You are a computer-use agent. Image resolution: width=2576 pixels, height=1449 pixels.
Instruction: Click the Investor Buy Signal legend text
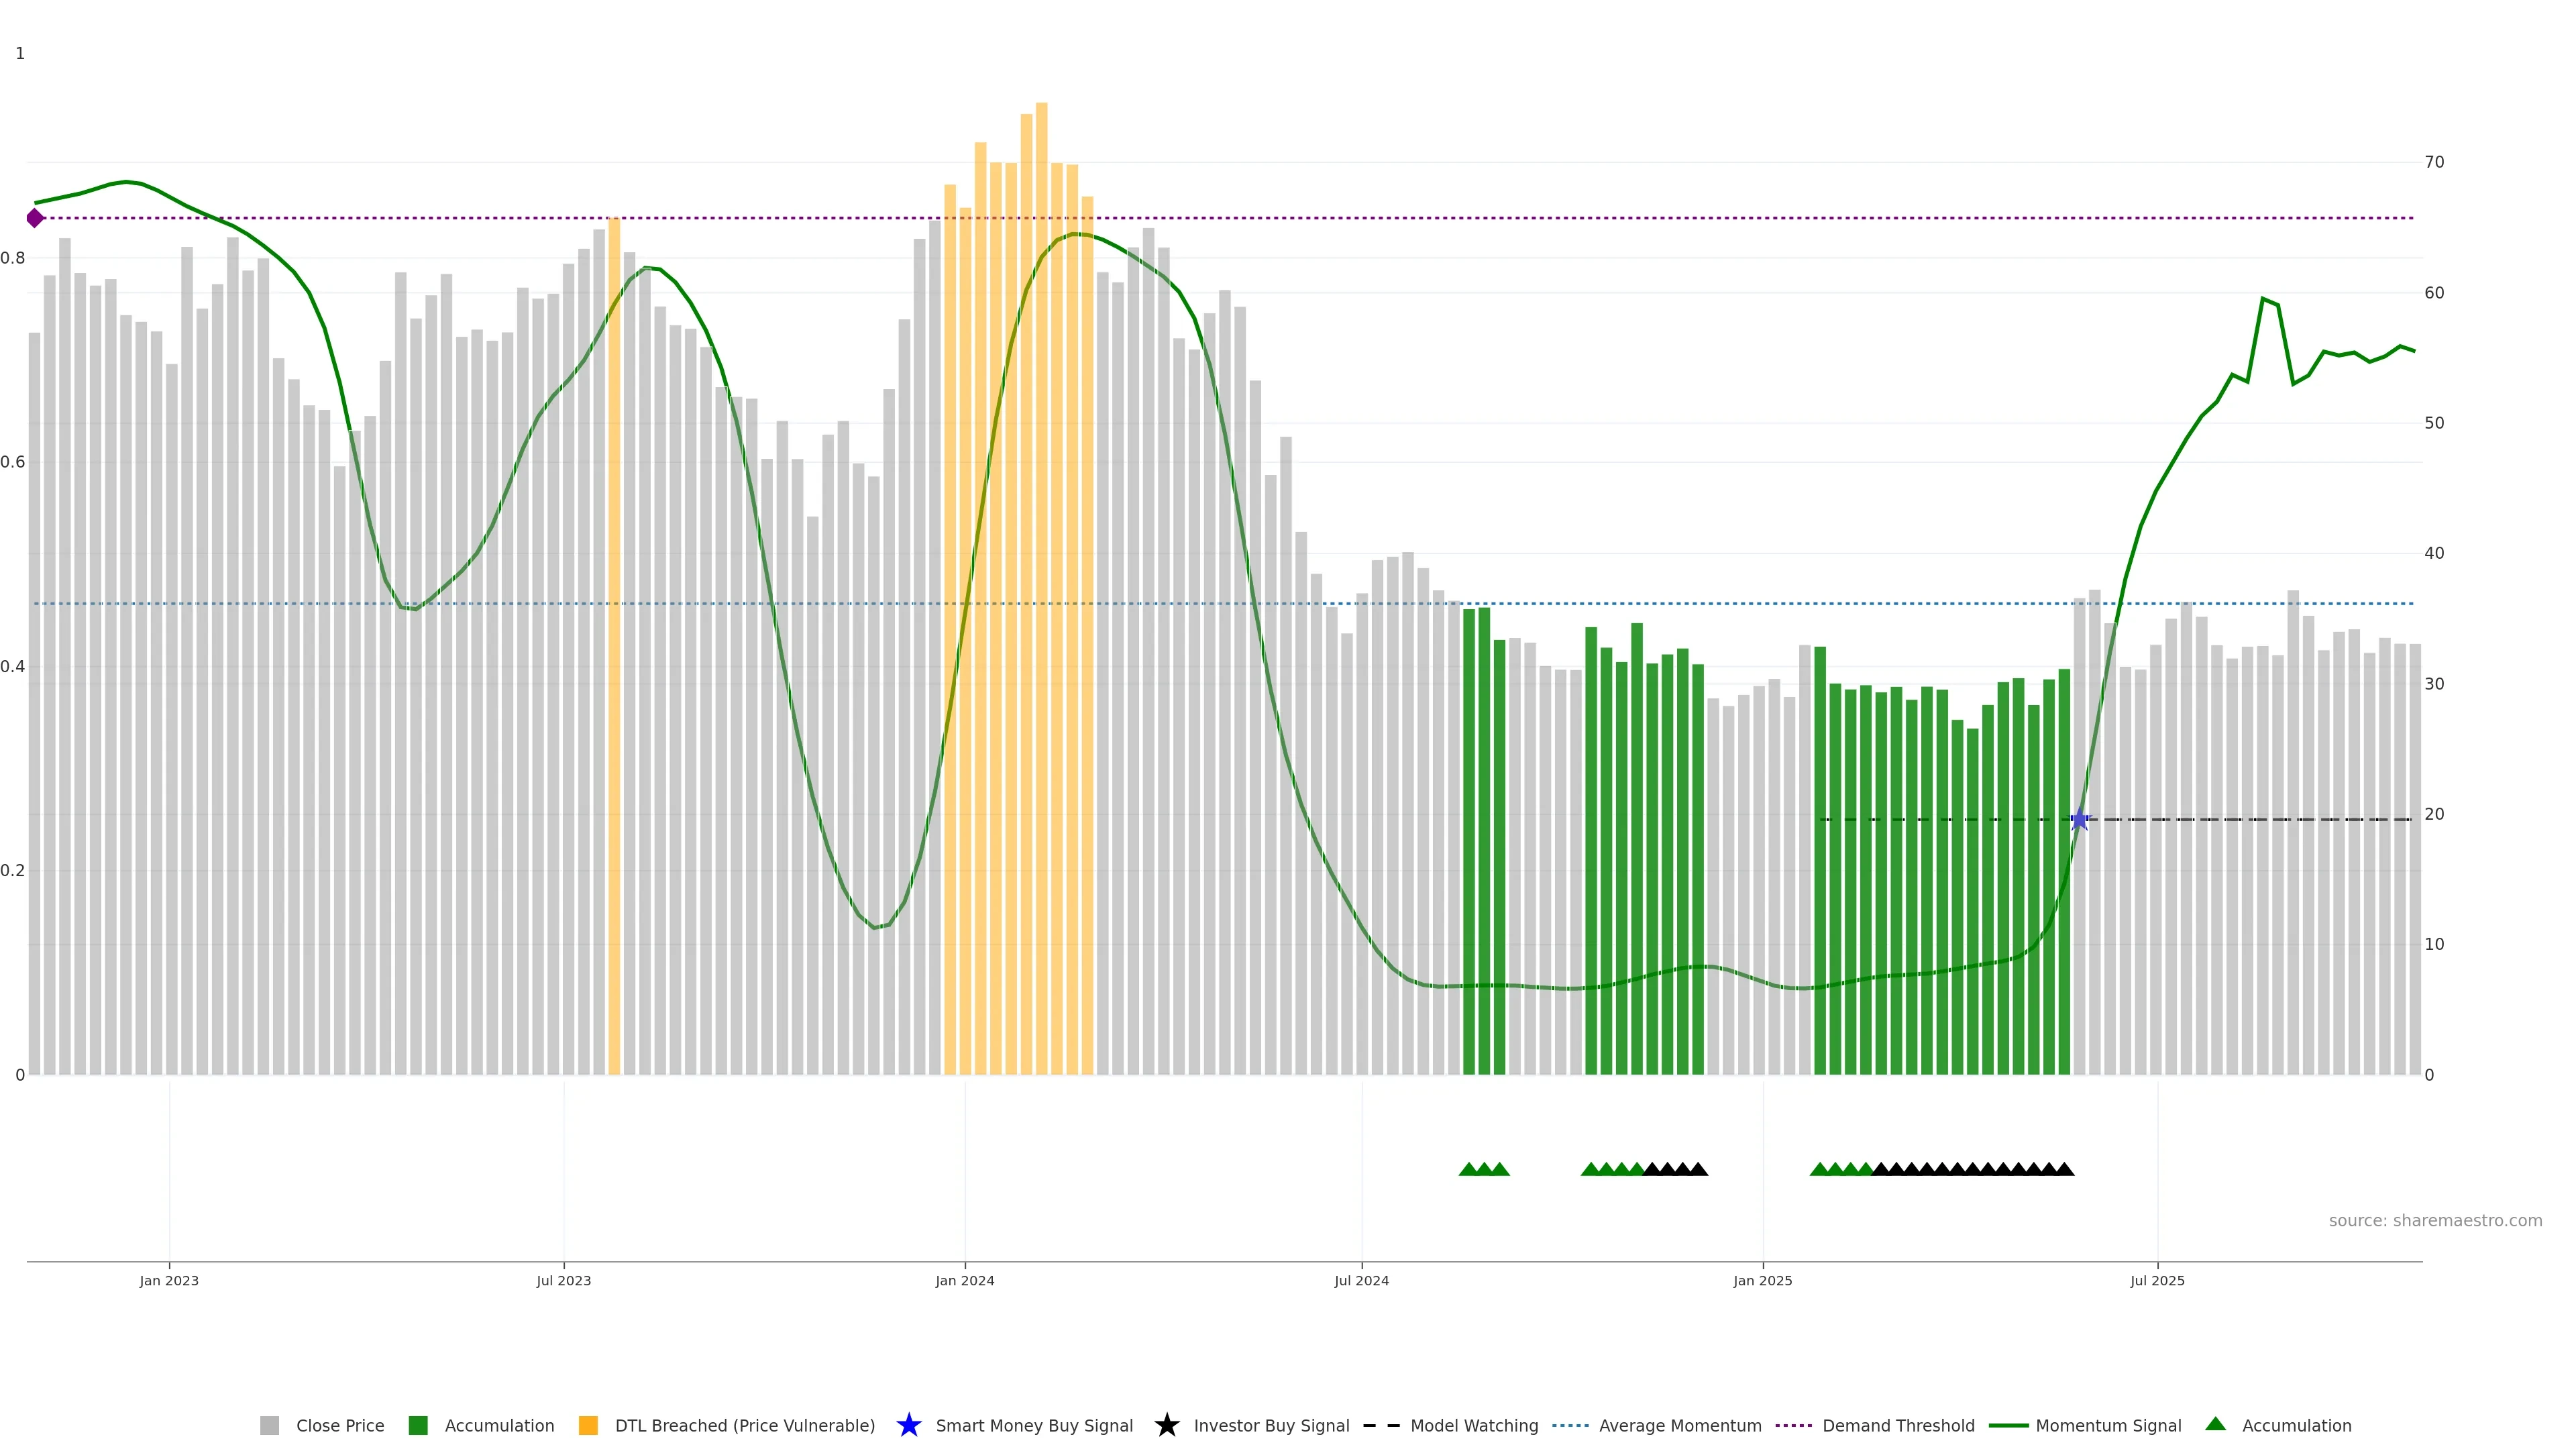(x=1271, y=1425)
